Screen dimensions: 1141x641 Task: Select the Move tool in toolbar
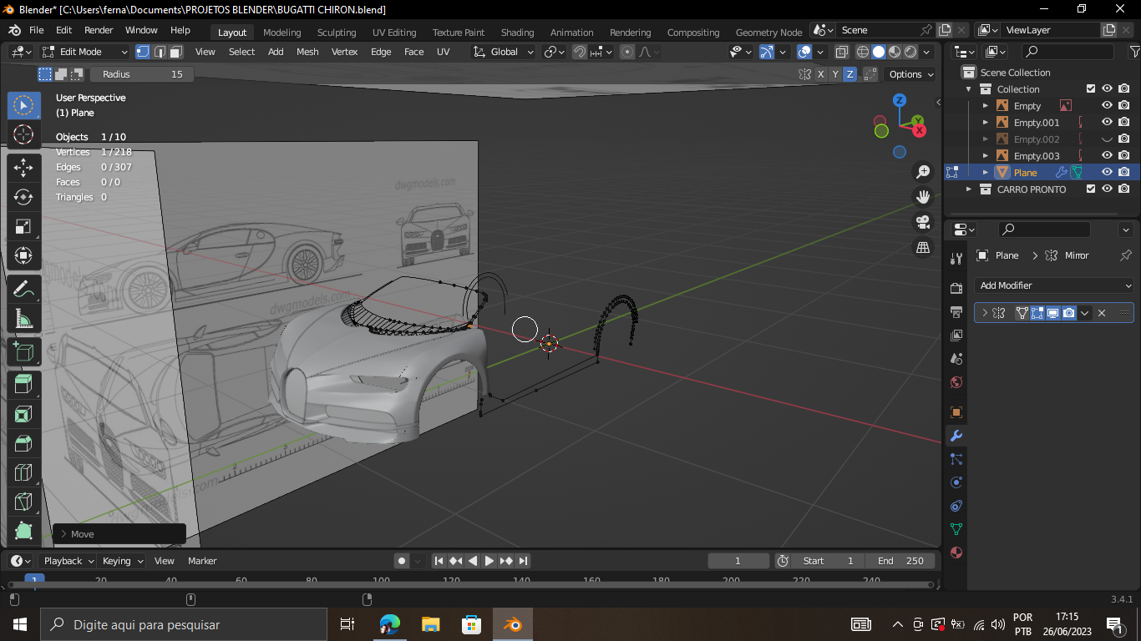coord(23,167)
